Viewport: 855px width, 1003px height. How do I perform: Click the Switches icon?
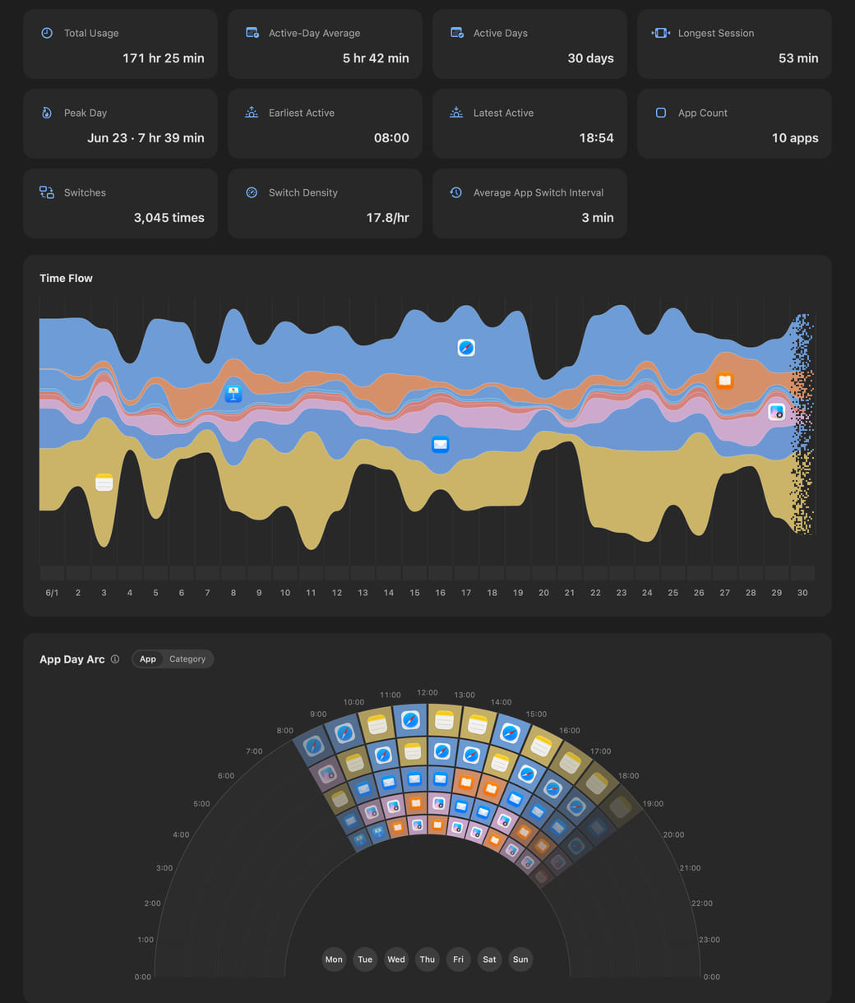click(x=47, y=192)
